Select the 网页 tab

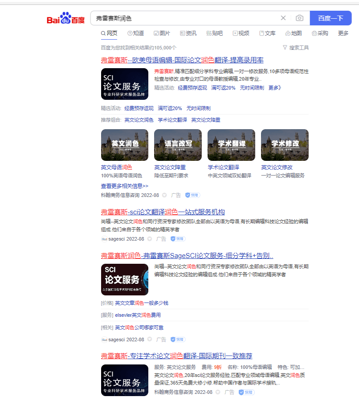click(x=109, y=33)
